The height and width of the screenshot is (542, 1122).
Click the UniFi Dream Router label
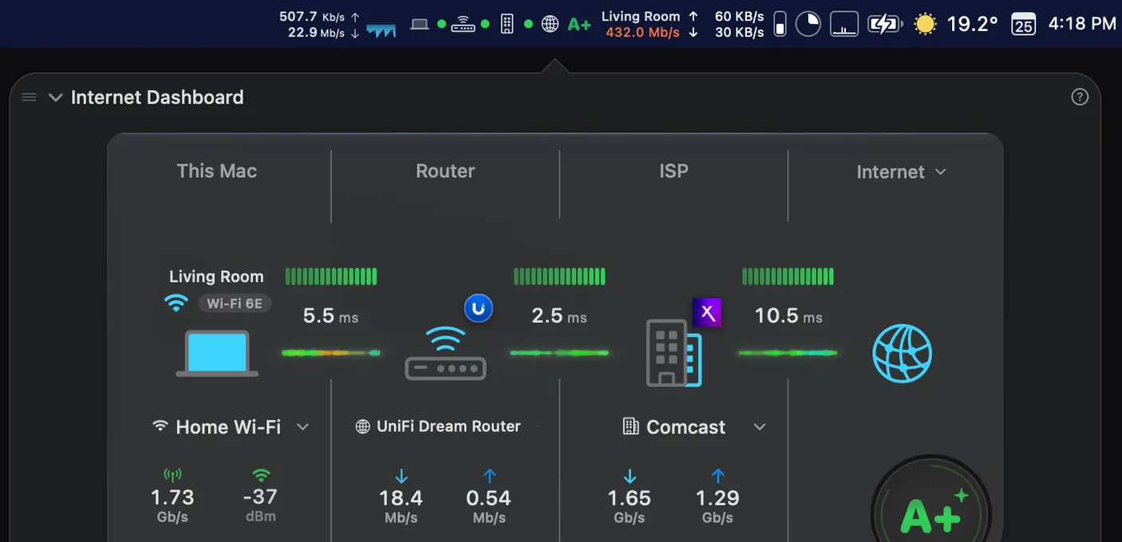point(448,426)
